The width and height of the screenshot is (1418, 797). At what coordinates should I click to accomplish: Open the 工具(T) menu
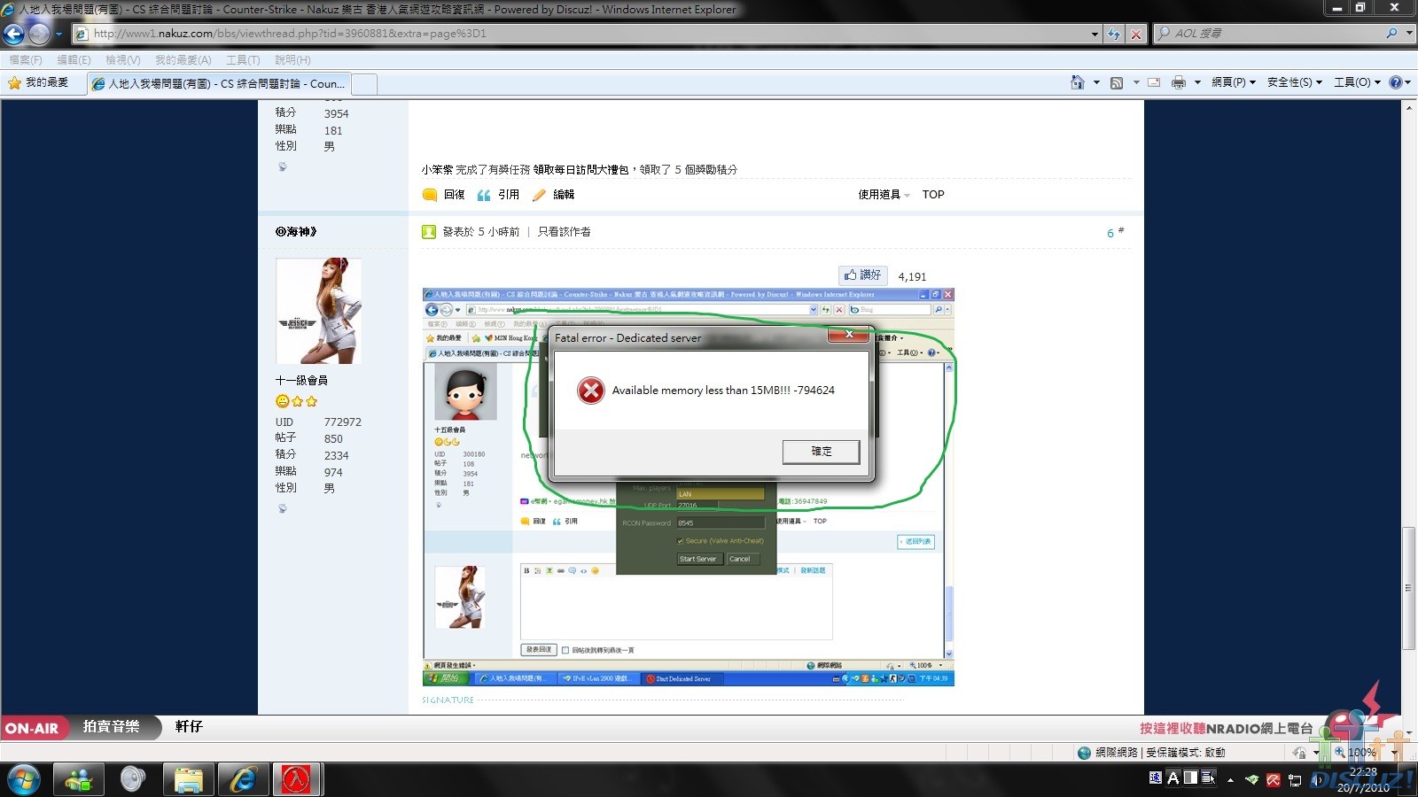243,60
